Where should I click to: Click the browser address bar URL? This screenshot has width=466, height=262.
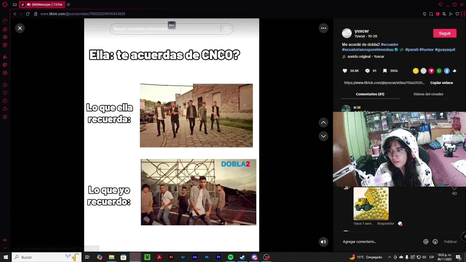pyautogui.click(x=83, y=14)
